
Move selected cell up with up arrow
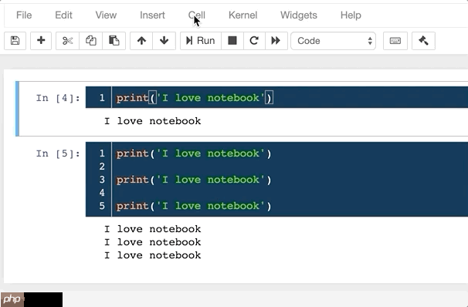coord(141,41)
